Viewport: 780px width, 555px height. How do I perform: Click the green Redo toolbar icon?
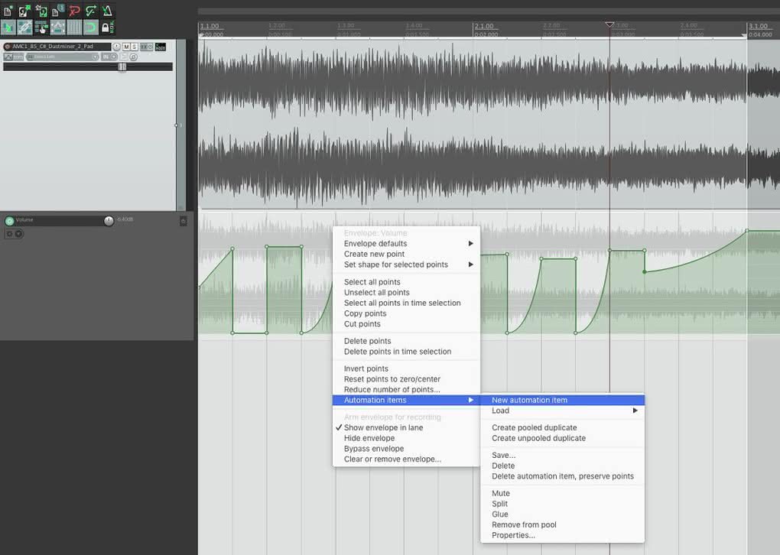tap(90, 11)
